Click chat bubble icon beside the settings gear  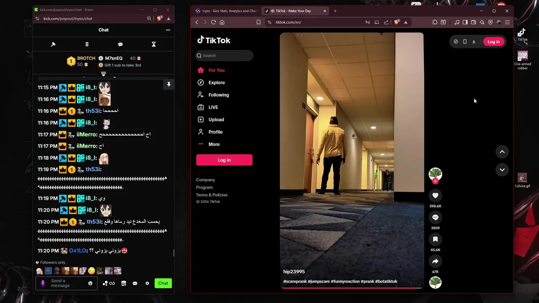135,283
